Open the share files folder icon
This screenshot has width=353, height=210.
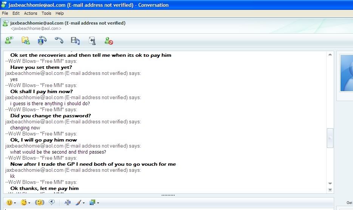click(26, 40)
